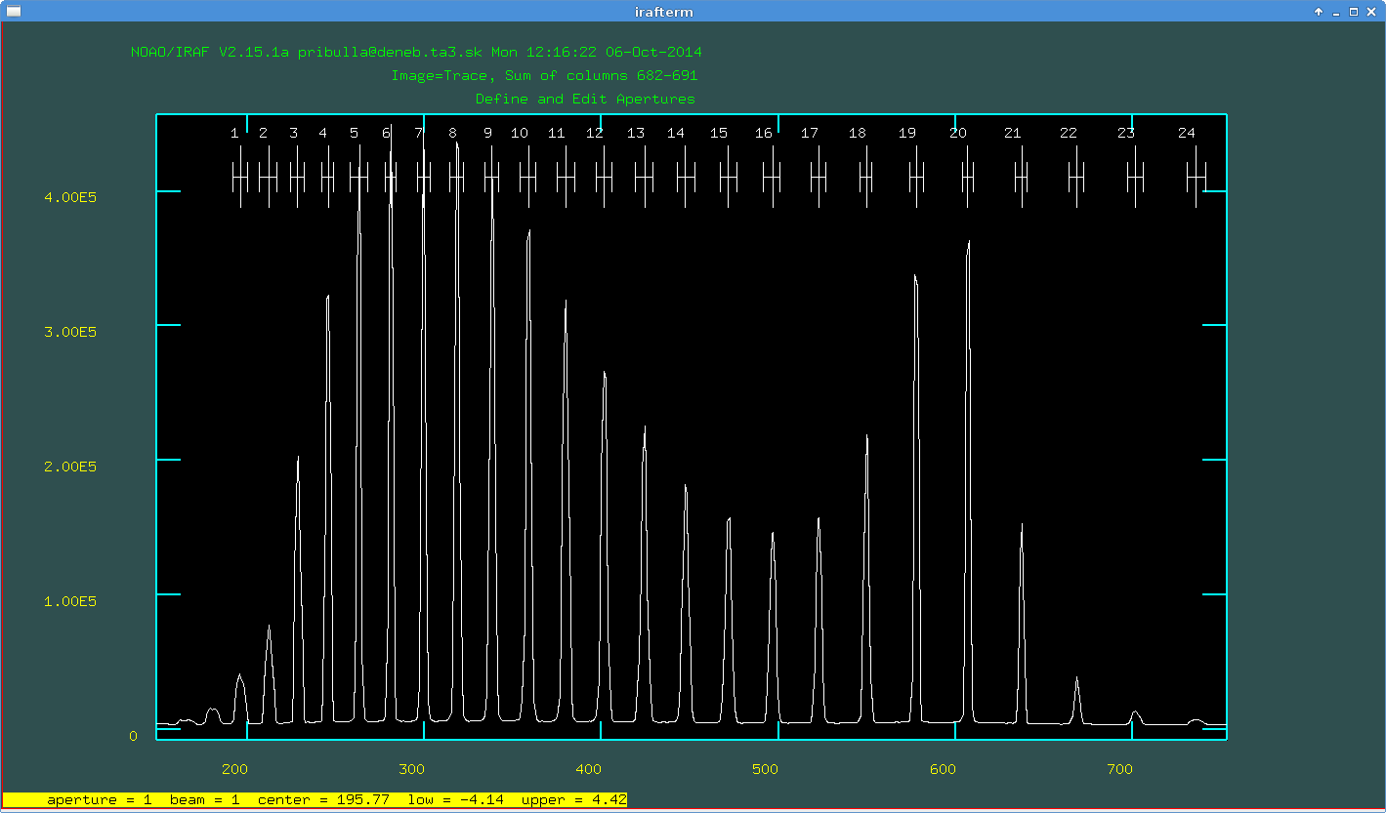Image resolution: width=1386 pixels, height=813 pixels.
Task: Click the 'Define and Edit Apertures' title
Action: (x=585, y=99)
